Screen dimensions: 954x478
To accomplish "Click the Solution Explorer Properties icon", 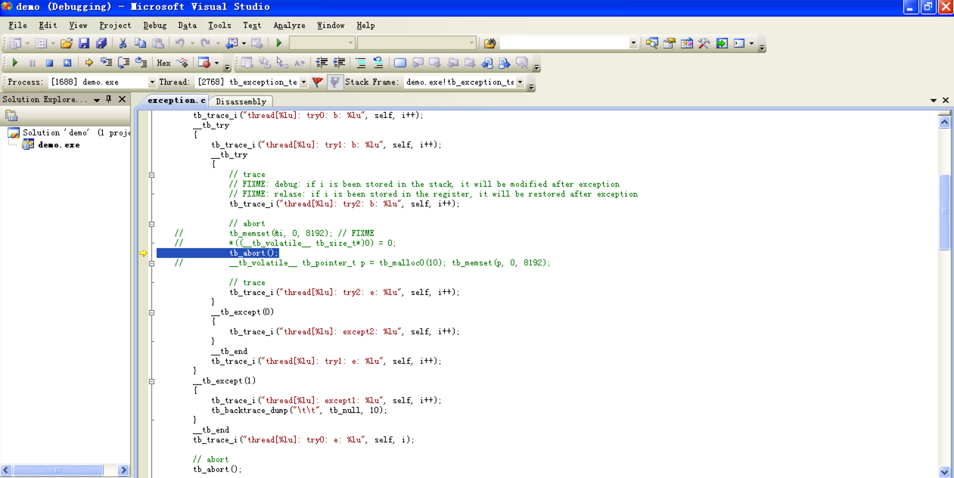I will pos(11,116).
